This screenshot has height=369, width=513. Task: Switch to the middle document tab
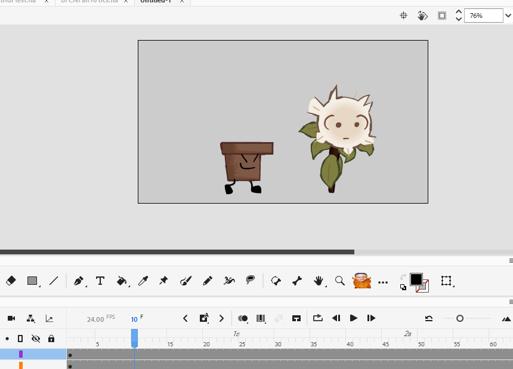click(x=89, y=1)
